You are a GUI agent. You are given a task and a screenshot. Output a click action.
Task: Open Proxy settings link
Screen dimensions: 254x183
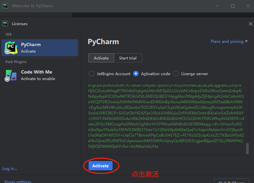pyautogui.click(x=18, y=181)
